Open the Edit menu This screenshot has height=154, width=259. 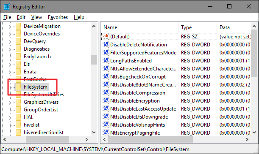[x=21, y=17]
